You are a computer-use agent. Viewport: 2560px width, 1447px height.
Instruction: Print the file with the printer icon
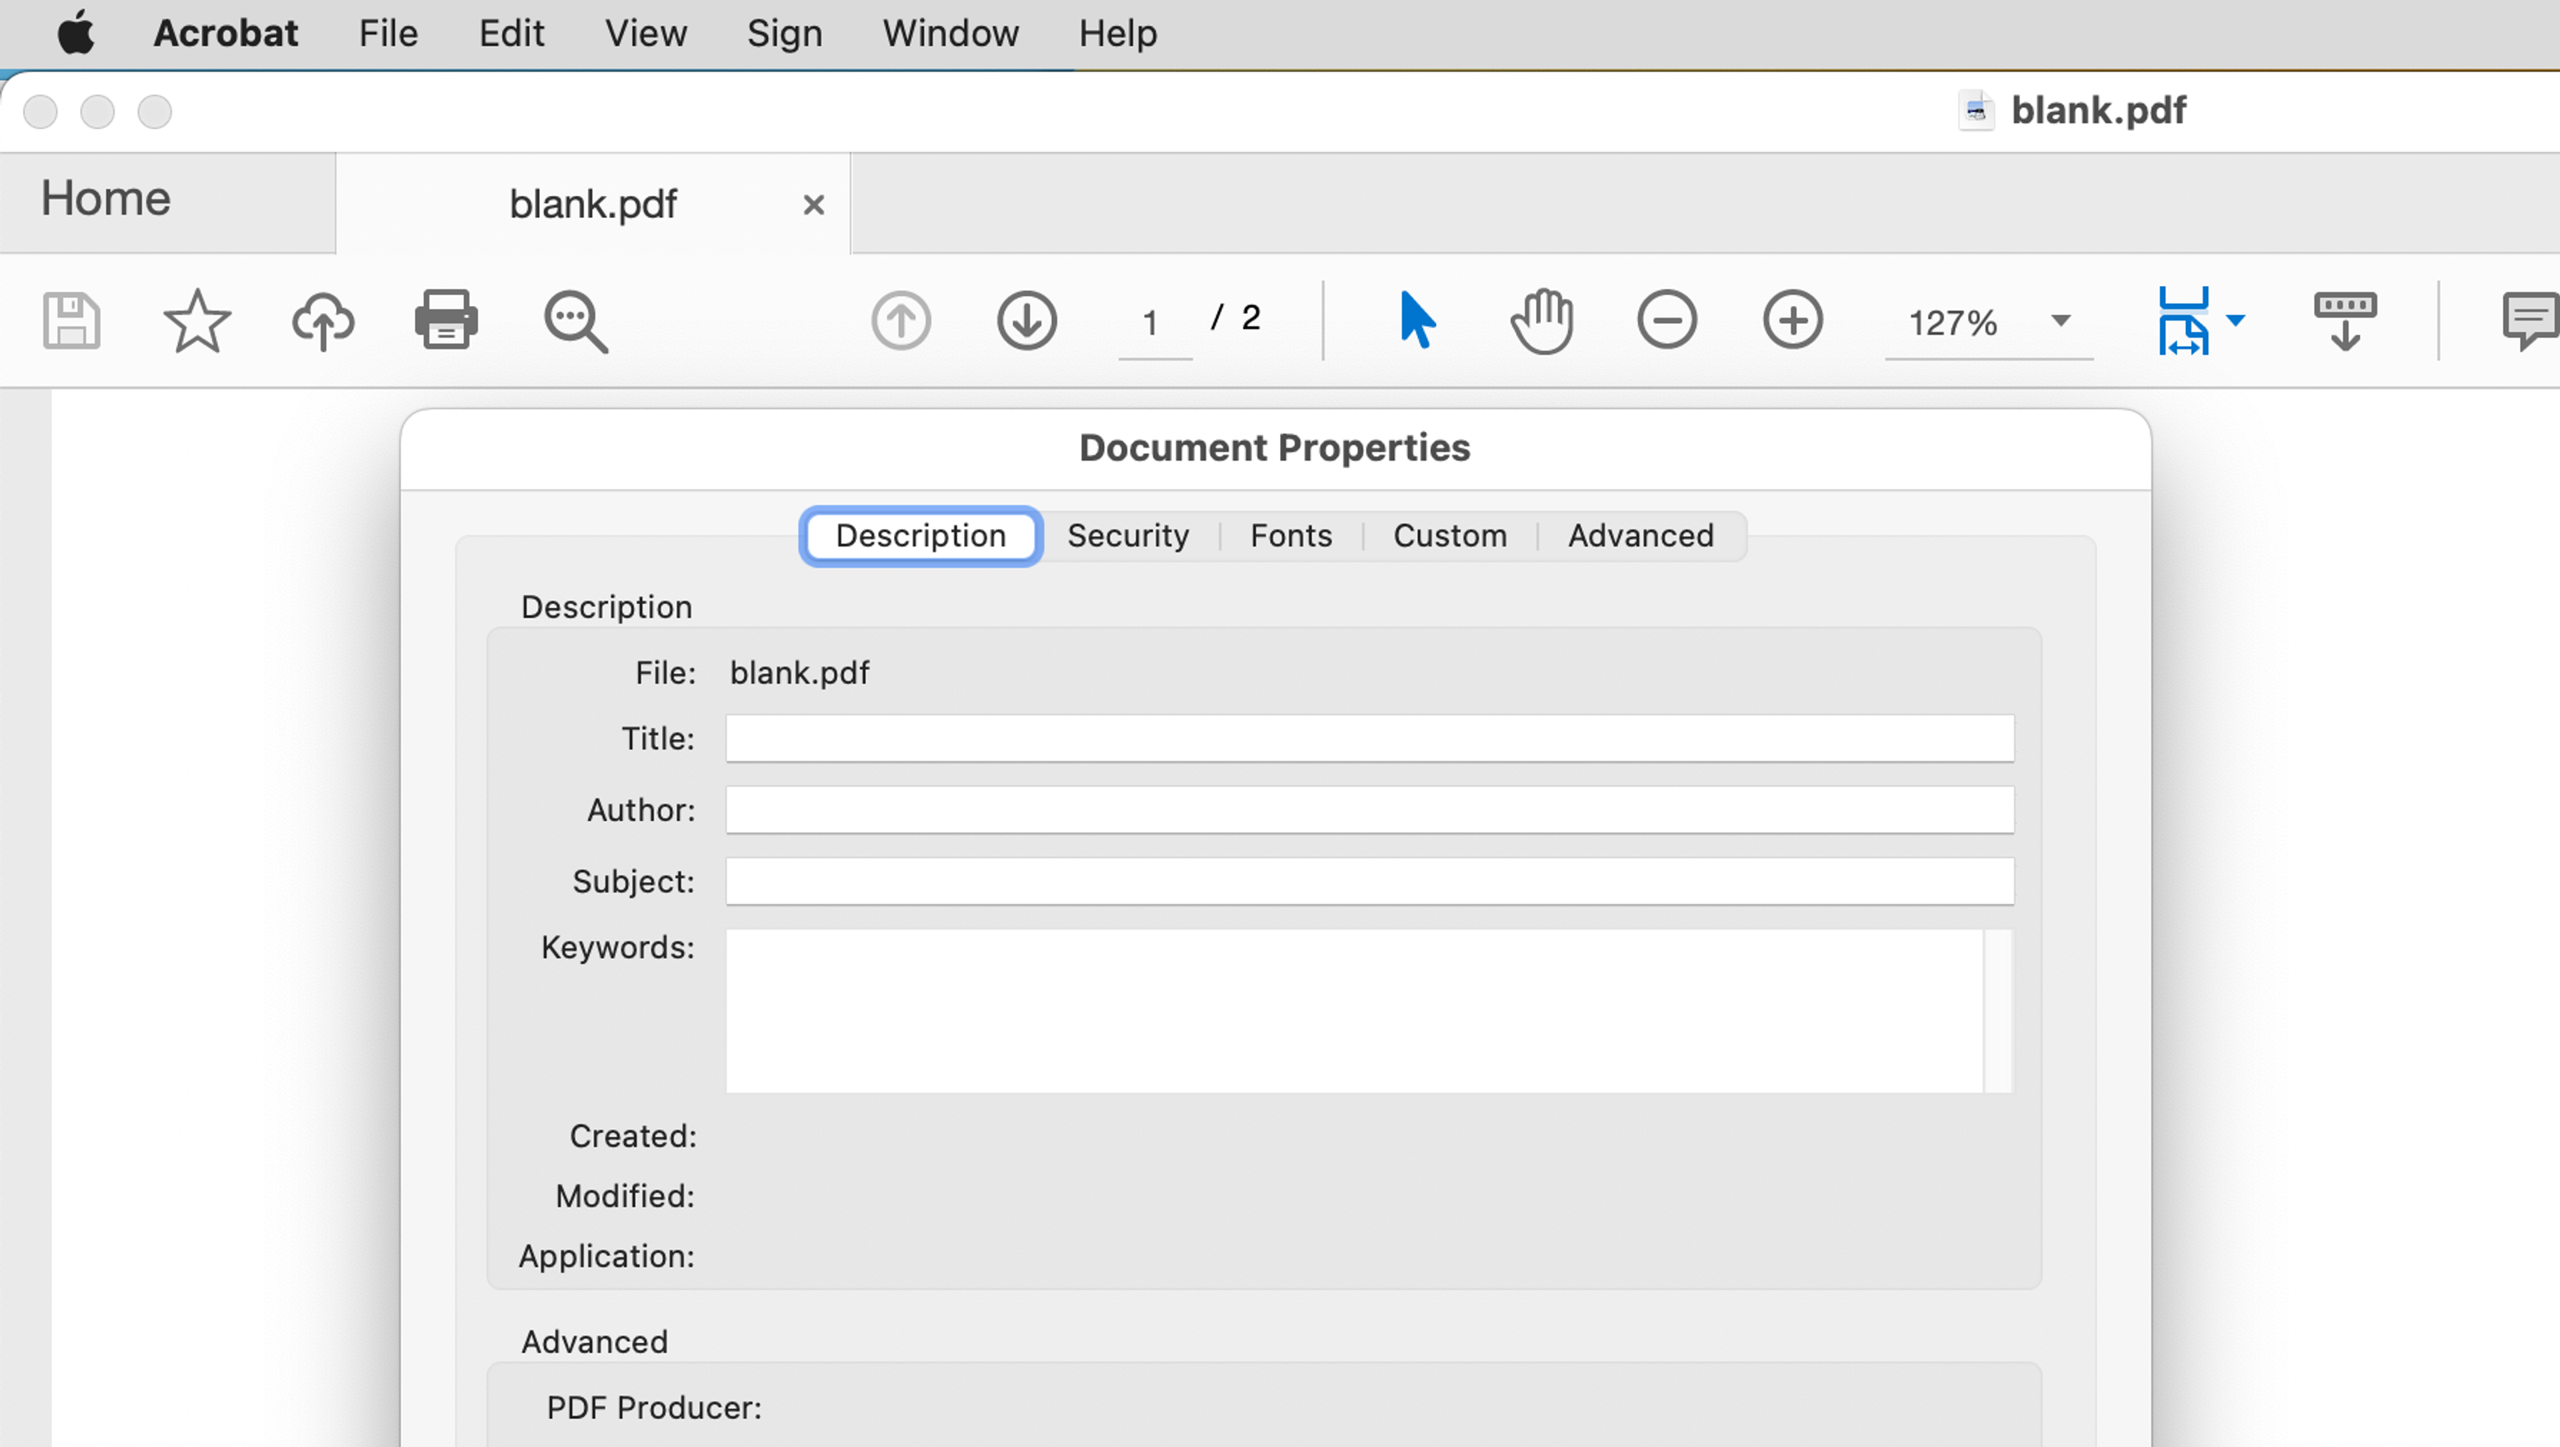click(446, 320)
